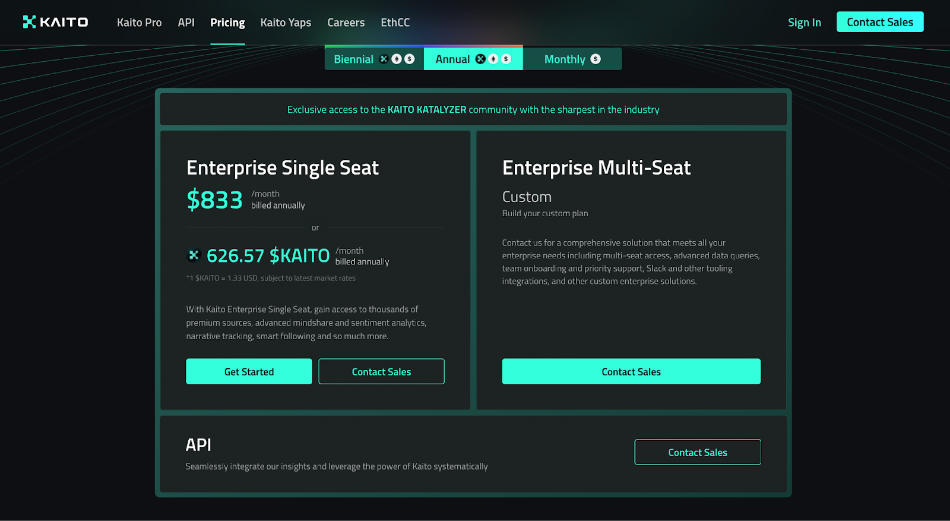Click the 626.57 $KAITO price
Image resolution: width=950 pixels, height=521 pixels.
tap(268, 255)
